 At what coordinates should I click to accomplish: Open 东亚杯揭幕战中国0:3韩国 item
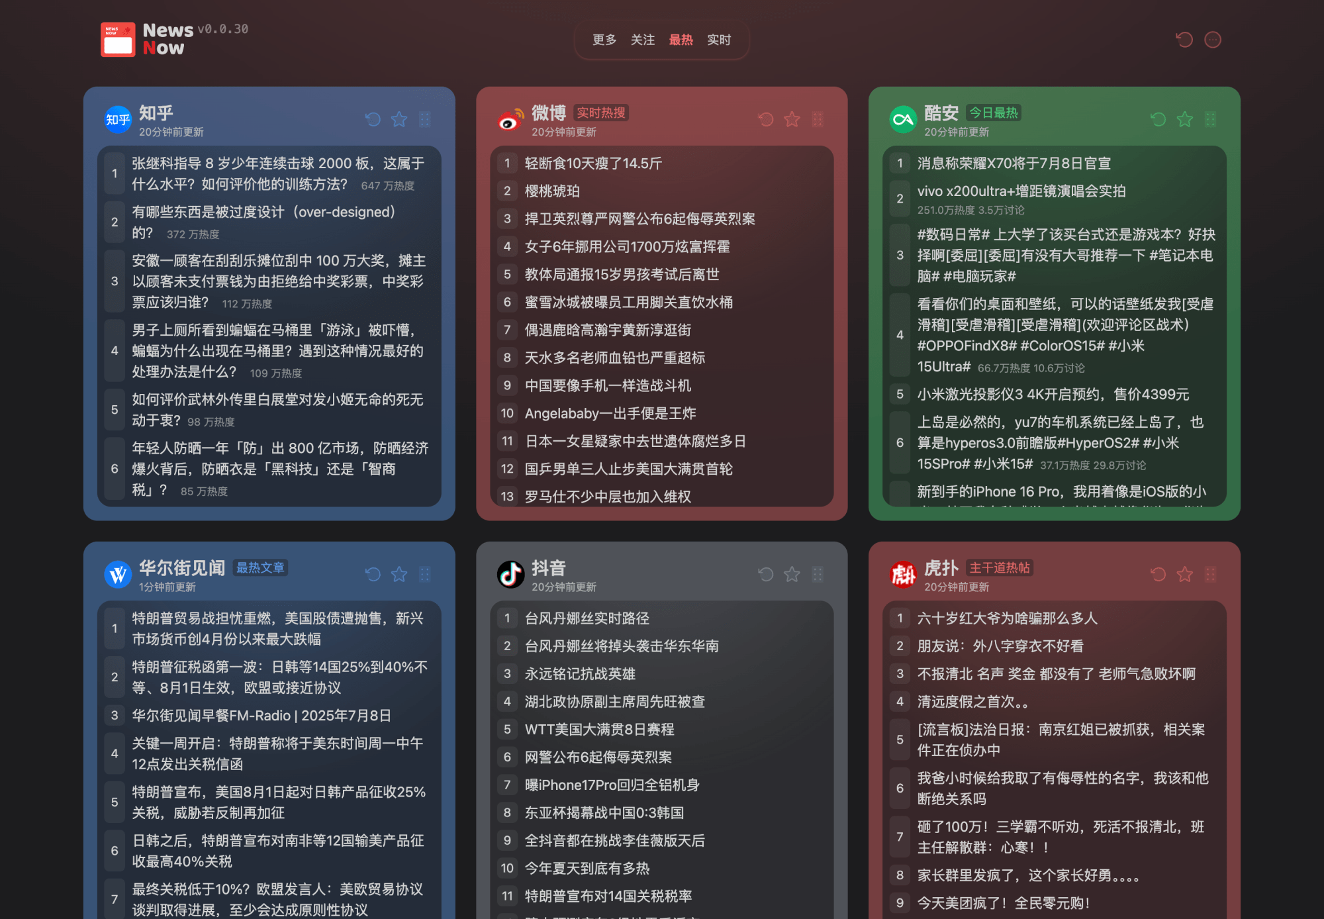tap(661, 813)
